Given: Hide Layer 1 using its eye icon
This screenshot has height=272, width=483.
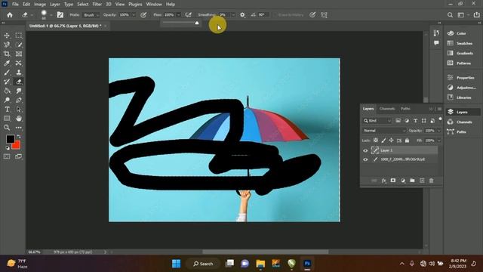Looking at the screenshot, I should 365,150.
